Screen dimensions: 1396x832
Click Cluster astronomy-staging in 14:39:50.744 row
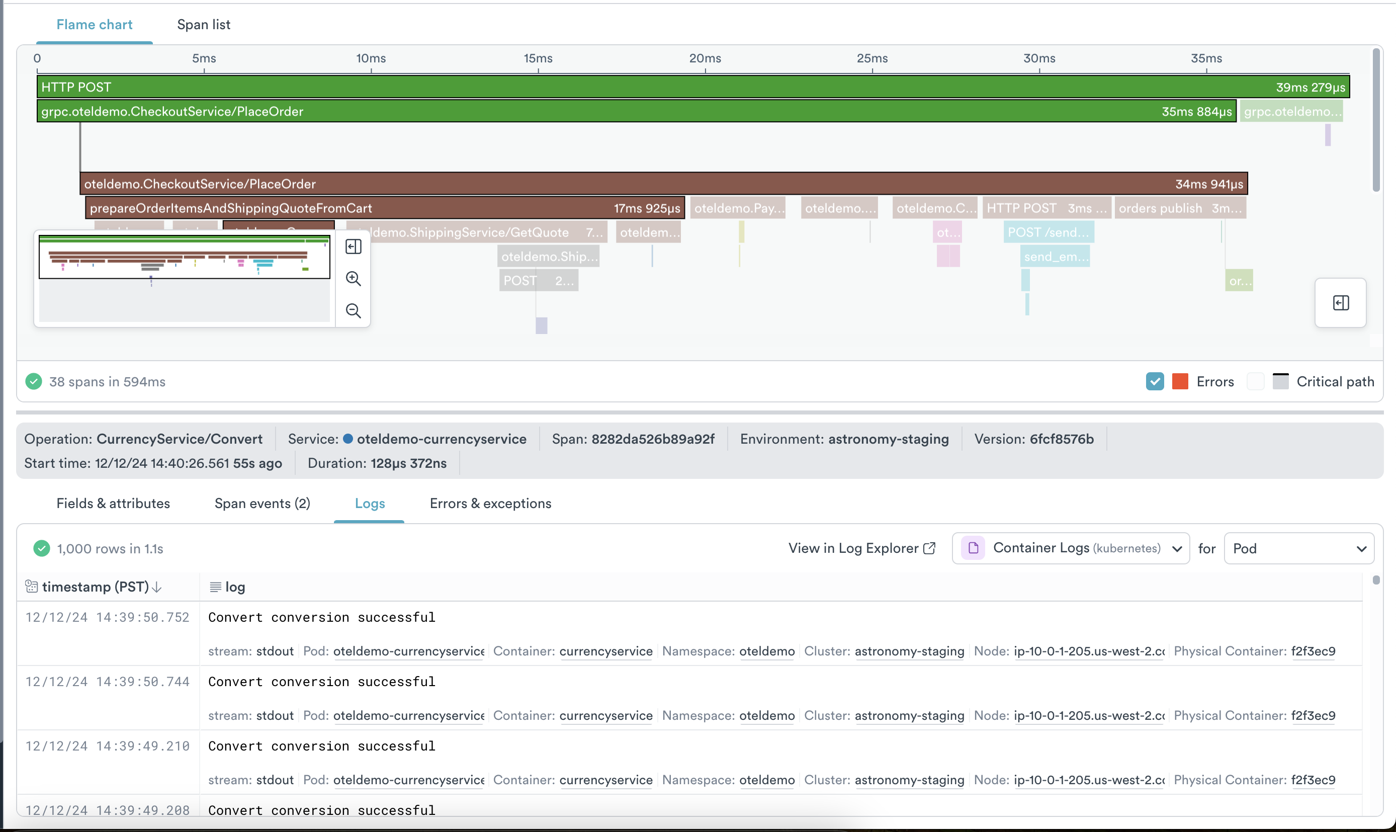tap(910, 715)
